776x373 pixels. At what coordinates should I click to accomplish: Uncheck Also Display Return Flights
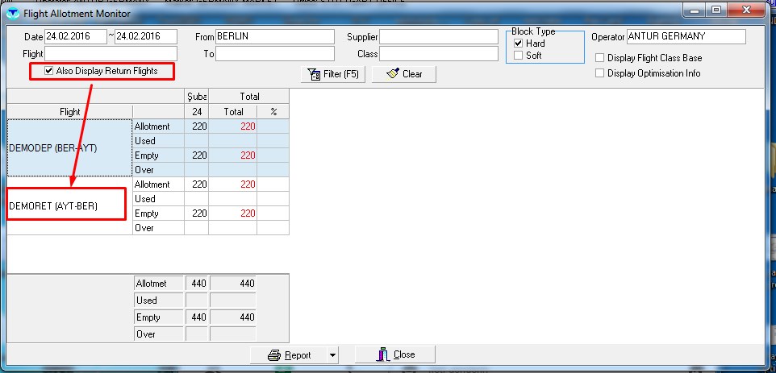point(49,71)
